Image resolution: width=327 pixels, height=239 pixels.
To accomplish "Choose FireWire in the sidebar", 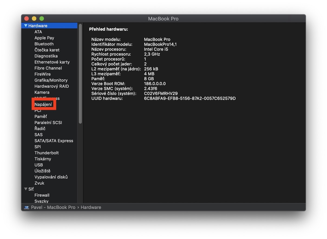I will pos(42,74).
